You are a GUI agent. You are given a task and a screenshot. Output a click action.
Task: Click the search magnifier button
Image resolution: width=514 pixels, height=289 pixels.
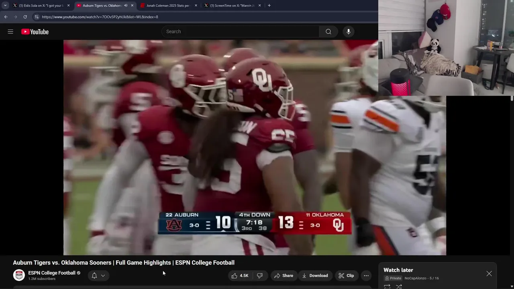click(x=328, y=32)
